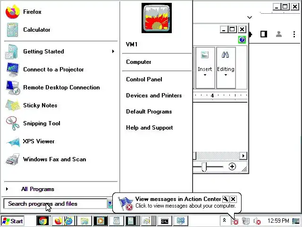302x227 pixels.
Task: Click the user account picture thumbnail
Action: click(x=157, y=18)
